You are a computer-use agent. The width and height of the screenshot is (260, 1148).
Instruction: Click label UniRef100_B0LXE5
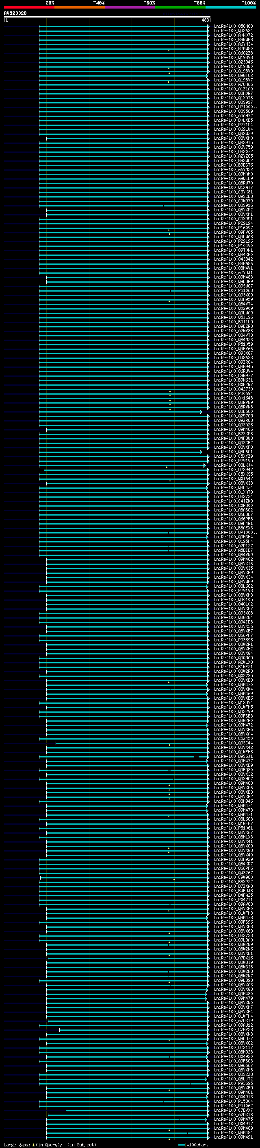pyautogui.click(x=233, y=120)
